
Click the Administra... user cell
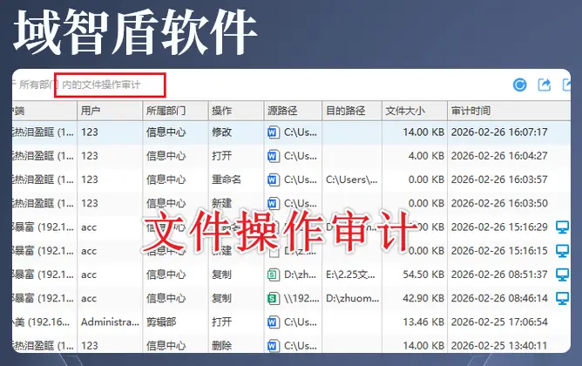tap(110, 322)
